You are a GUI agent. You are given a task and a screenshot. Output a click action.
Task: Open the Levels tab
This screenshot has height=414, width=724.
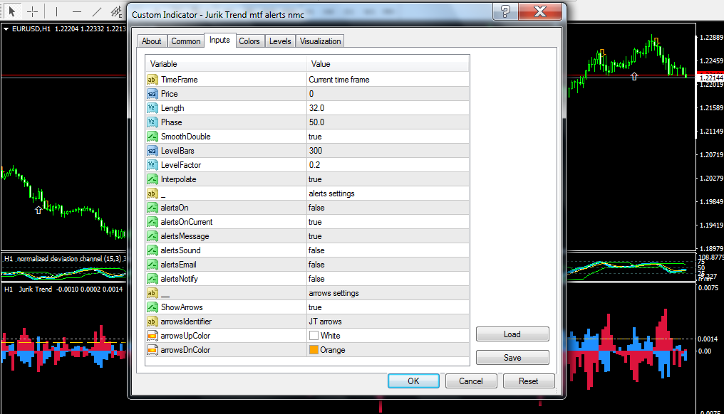click(x=280, y=41)
